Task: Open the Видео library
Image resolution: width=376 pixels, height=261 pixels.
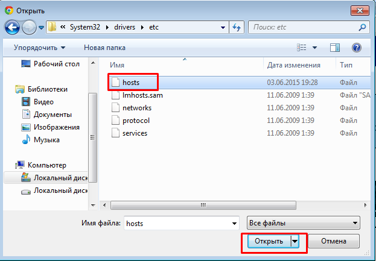Action: click(37, 102)
